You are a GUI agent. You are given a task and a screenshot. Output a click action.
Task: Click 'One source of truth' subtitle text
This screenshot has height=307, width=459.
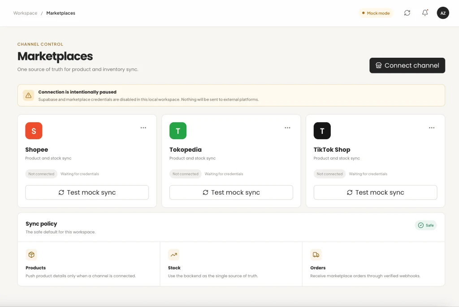coord(78,69)
